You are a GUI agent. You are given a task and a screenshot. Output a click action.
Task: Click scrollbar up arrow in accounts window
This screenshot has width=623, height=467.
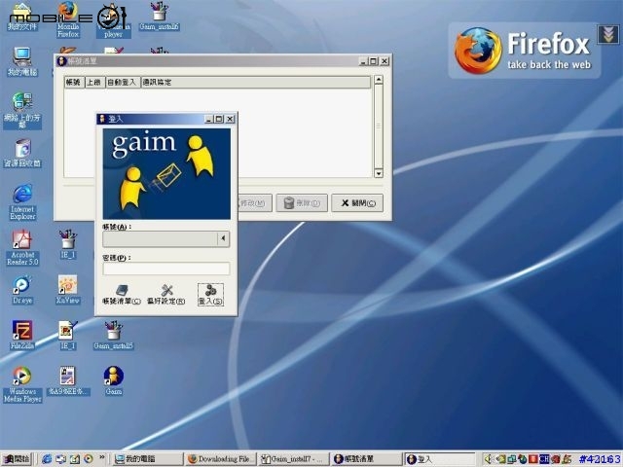tap(379, 80)
